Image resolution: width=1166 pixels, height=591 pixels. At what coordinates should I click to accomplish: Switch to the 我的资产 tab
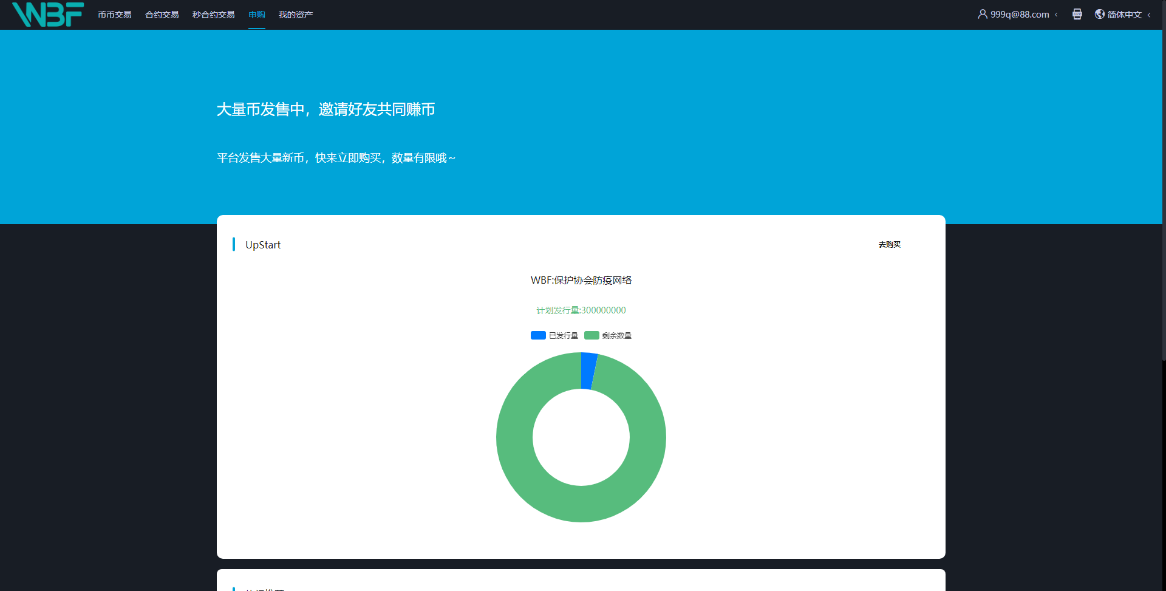295,14
